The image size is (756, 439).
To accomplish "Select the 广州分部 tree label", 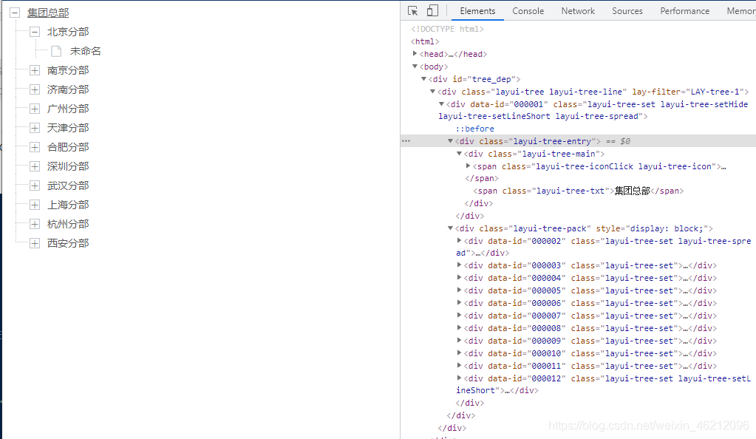I will [68, 109].
